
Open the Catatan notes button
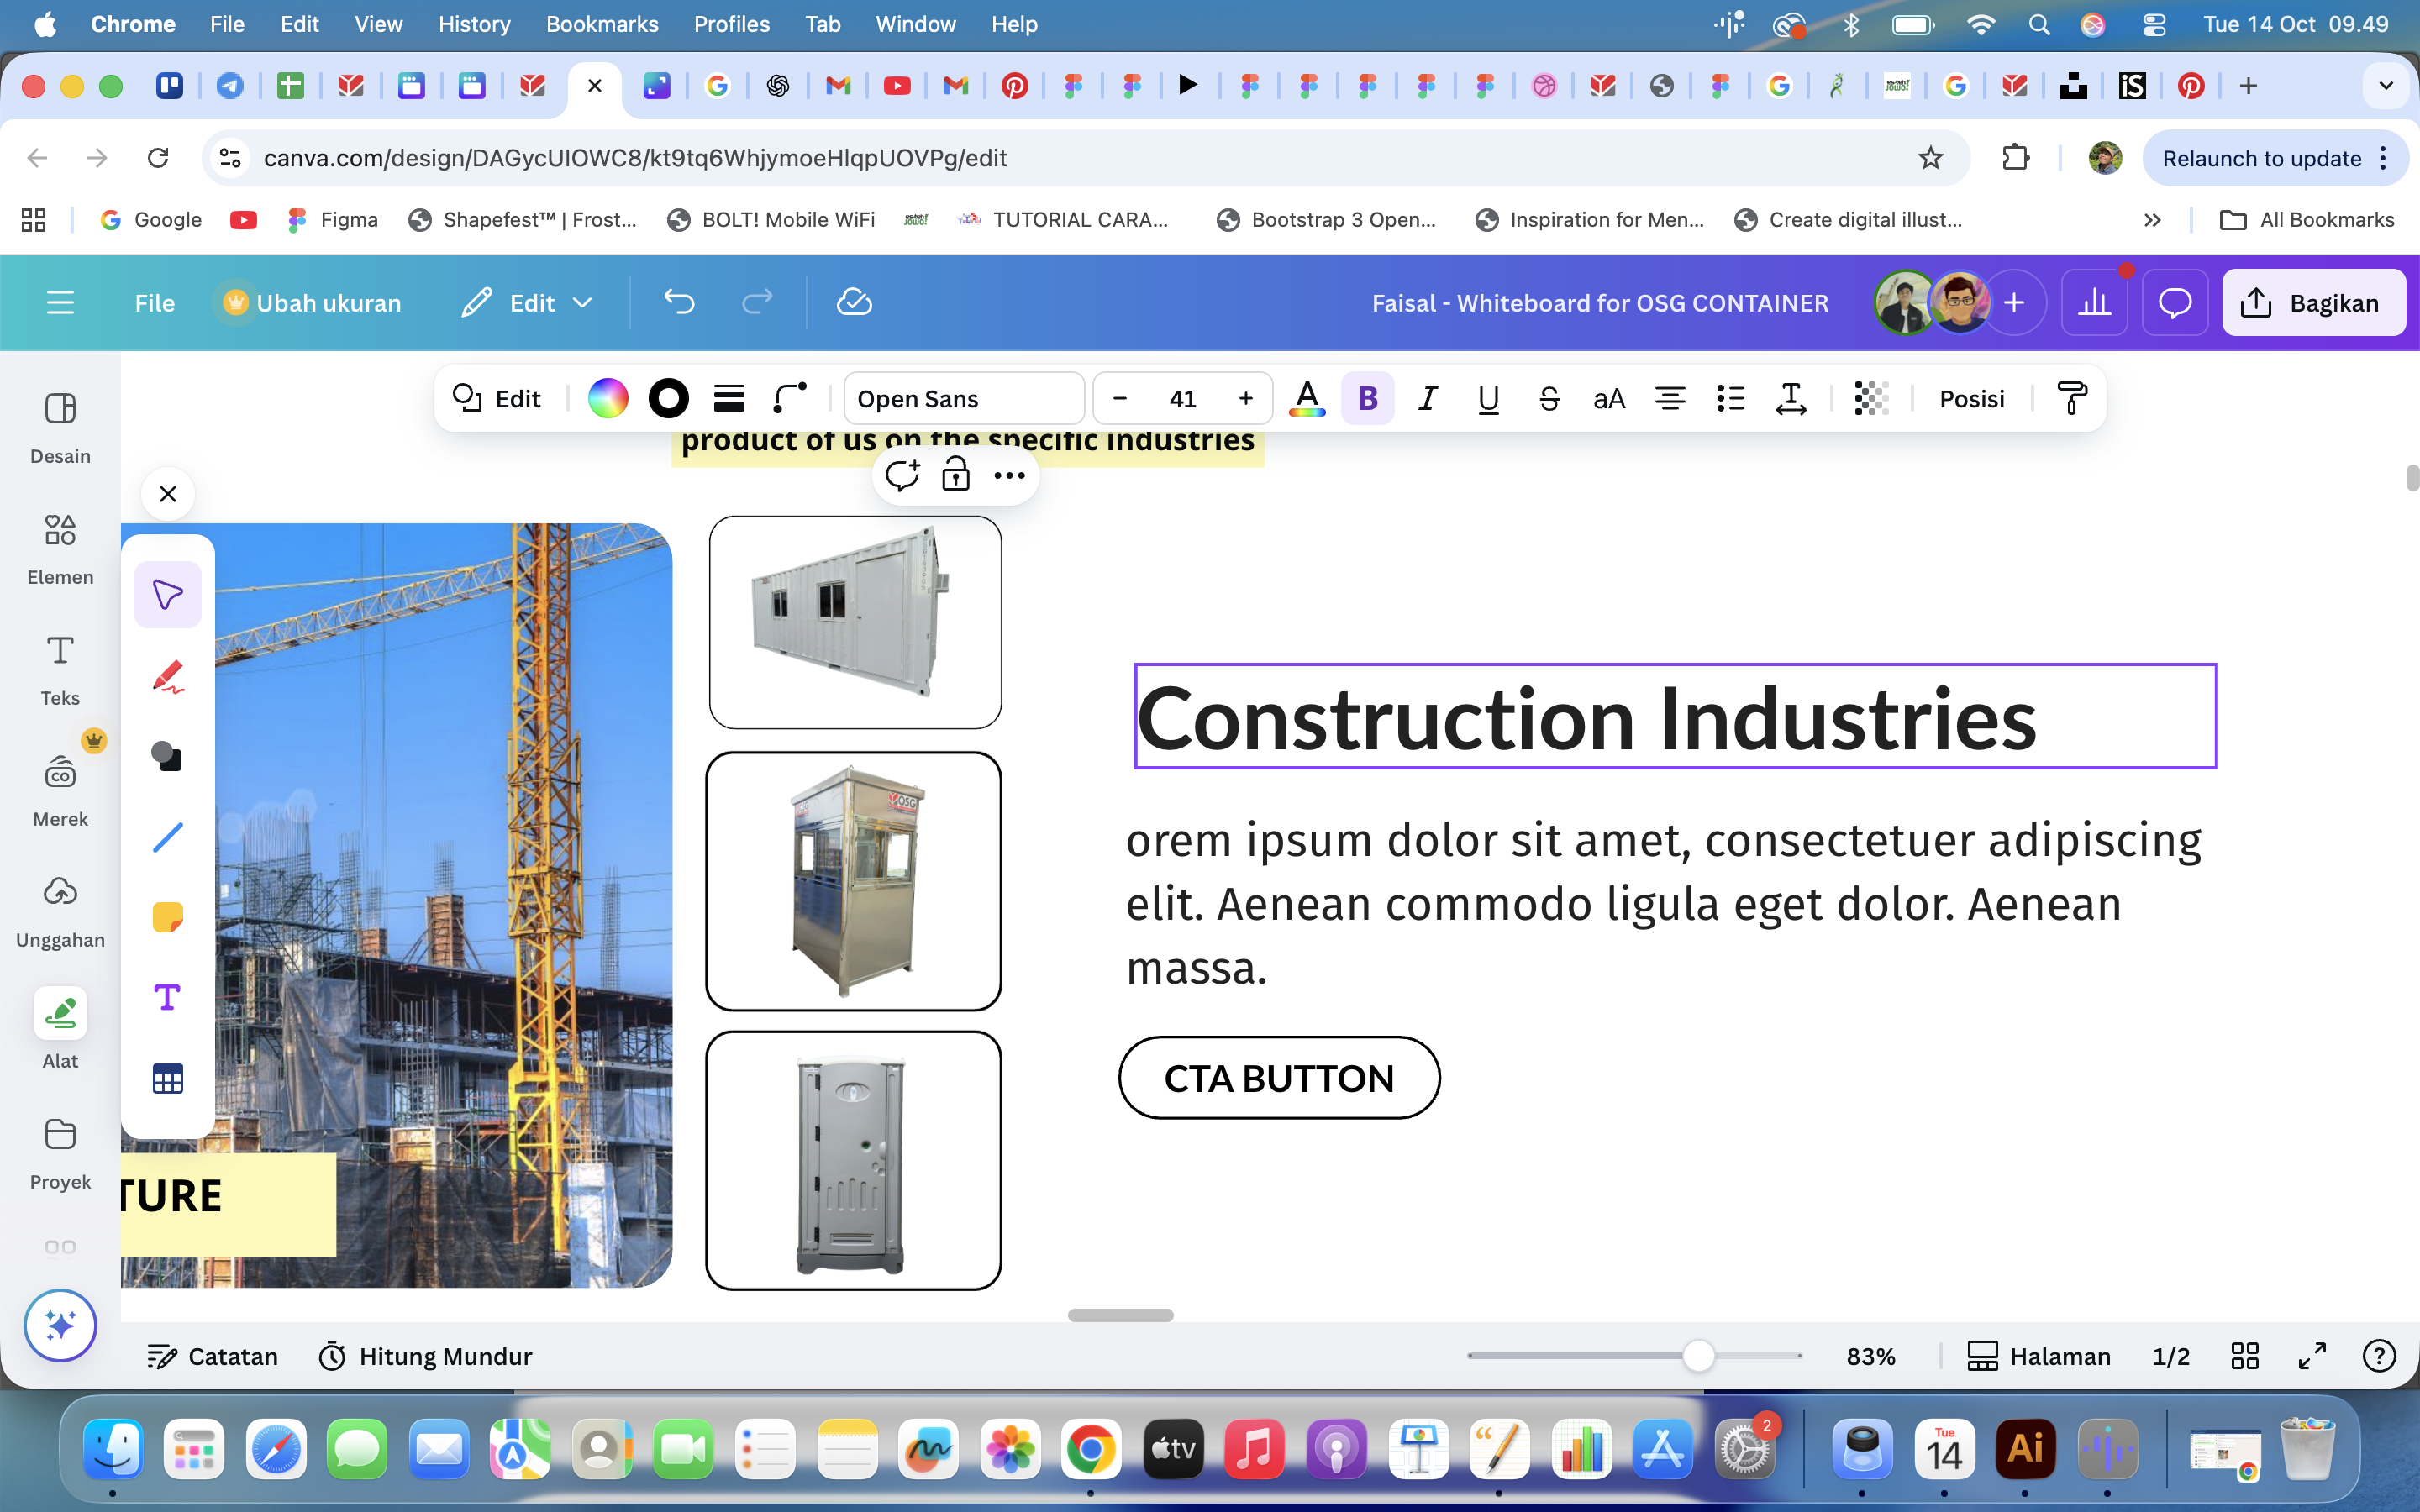point(212,1356)
